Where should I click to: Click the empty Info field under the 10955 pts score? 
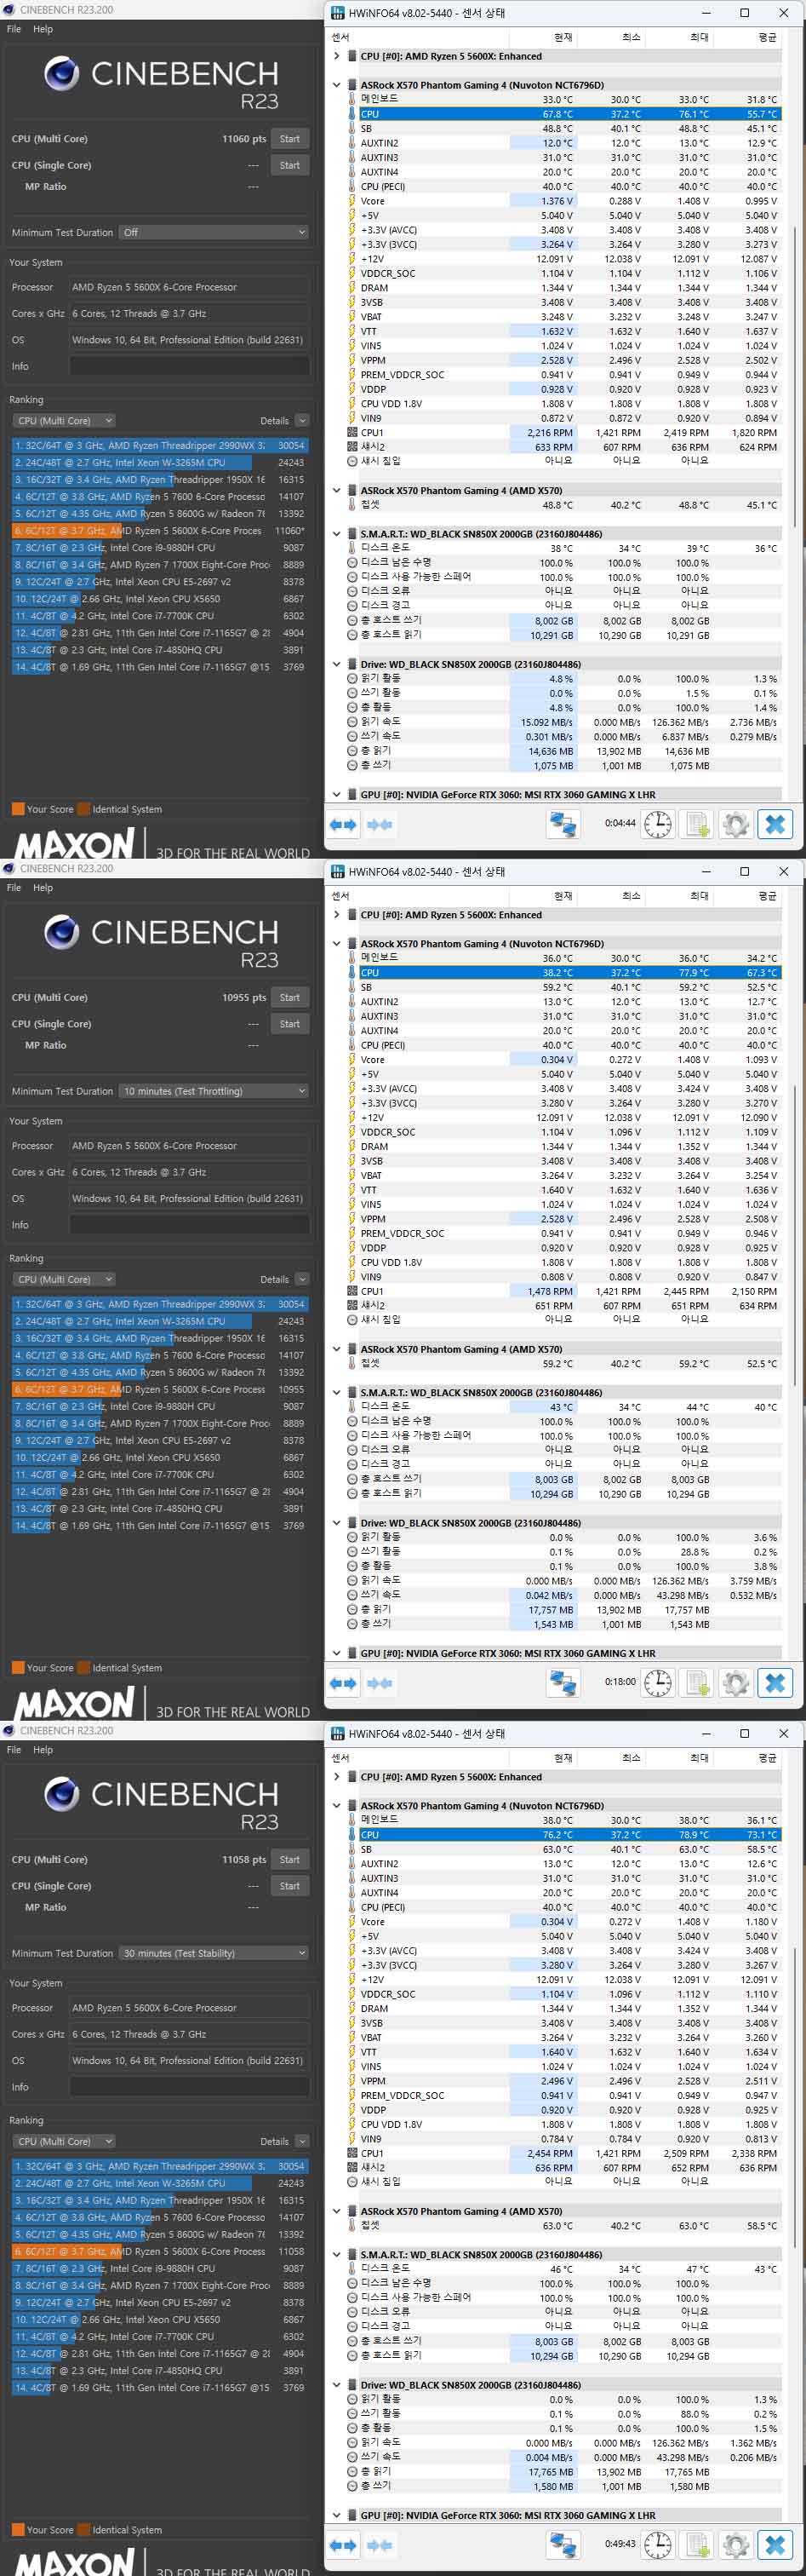189,1225
